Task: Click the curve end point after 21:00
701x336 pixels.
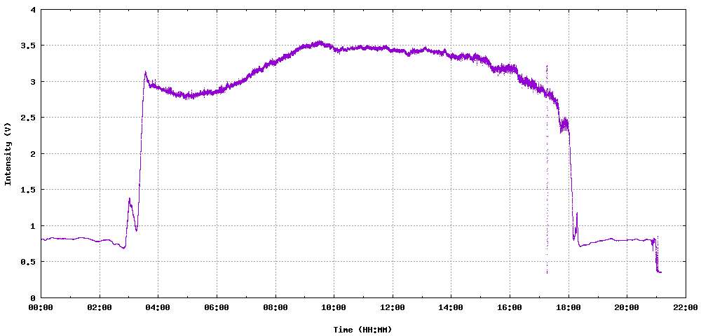Action: 660,272
